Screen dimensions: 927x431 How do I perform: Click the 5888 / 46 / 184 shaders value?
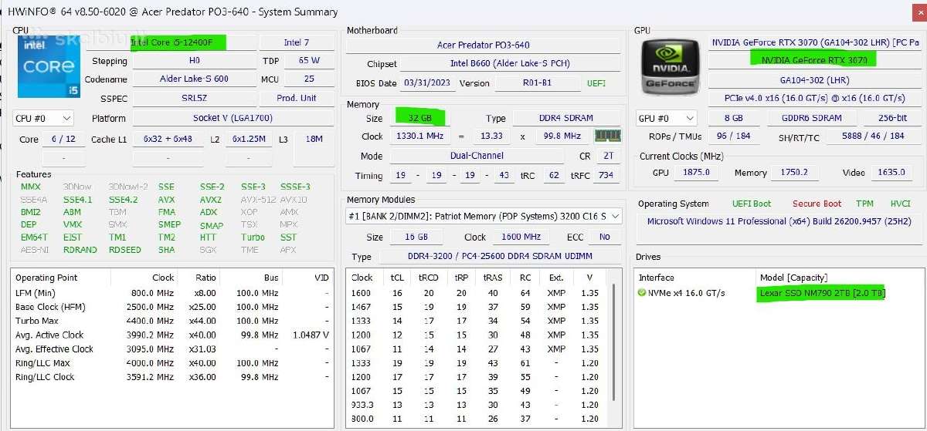pyautogui.click(x=873, y=136)
